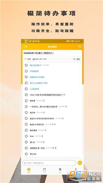The height and width of the screenshot is (183, 103).
Task: Tap the repeat icon beside keep task
Action: click(42, 136)
